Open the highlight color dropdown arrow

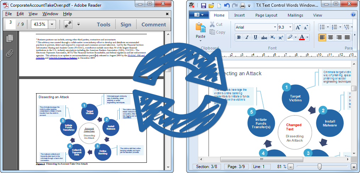point(295,37)
